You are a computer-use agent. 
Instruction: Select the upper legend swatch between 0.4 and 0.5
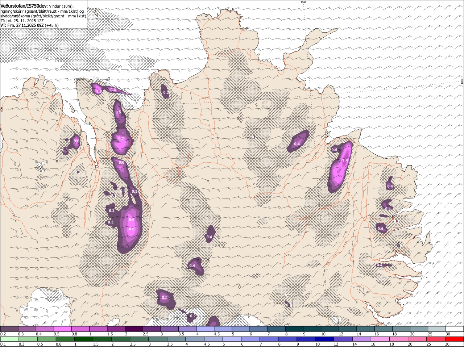click(x=45, y=329)
